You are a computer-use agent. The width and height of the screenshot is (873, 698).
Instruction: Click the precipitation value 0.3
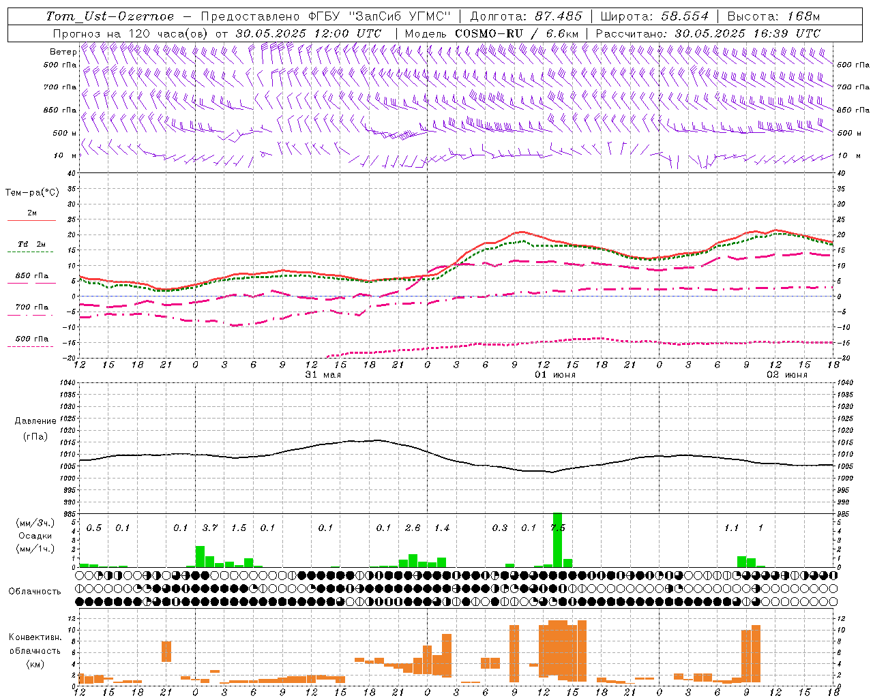pos(500,528)
